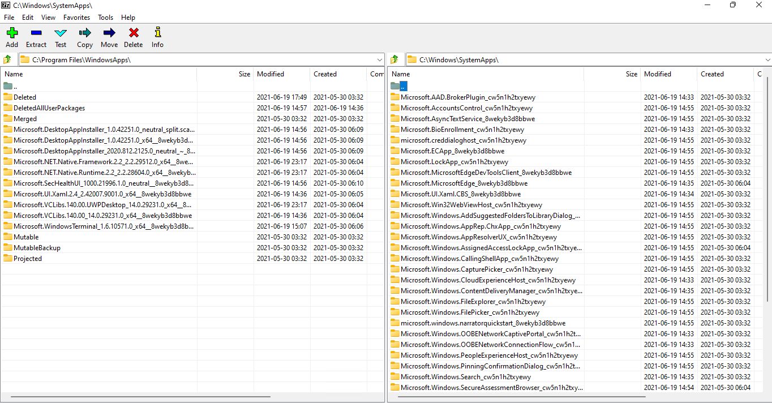Open the File menu
The width and height of the screenshot is (772, 403).
(9, 18)
